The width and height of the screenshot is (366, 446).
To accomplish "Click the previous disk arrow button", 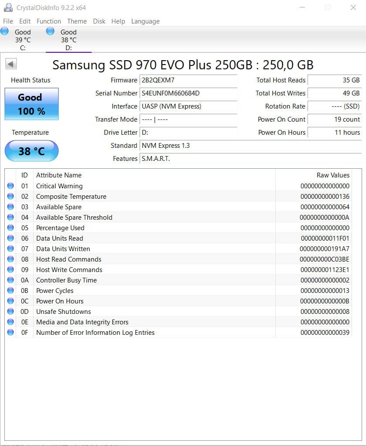I will click(x=11, y=64).
